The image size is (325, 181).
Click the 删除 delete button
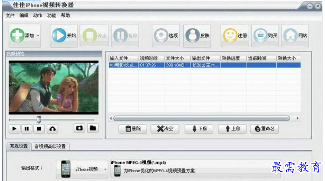coord(133,129)
